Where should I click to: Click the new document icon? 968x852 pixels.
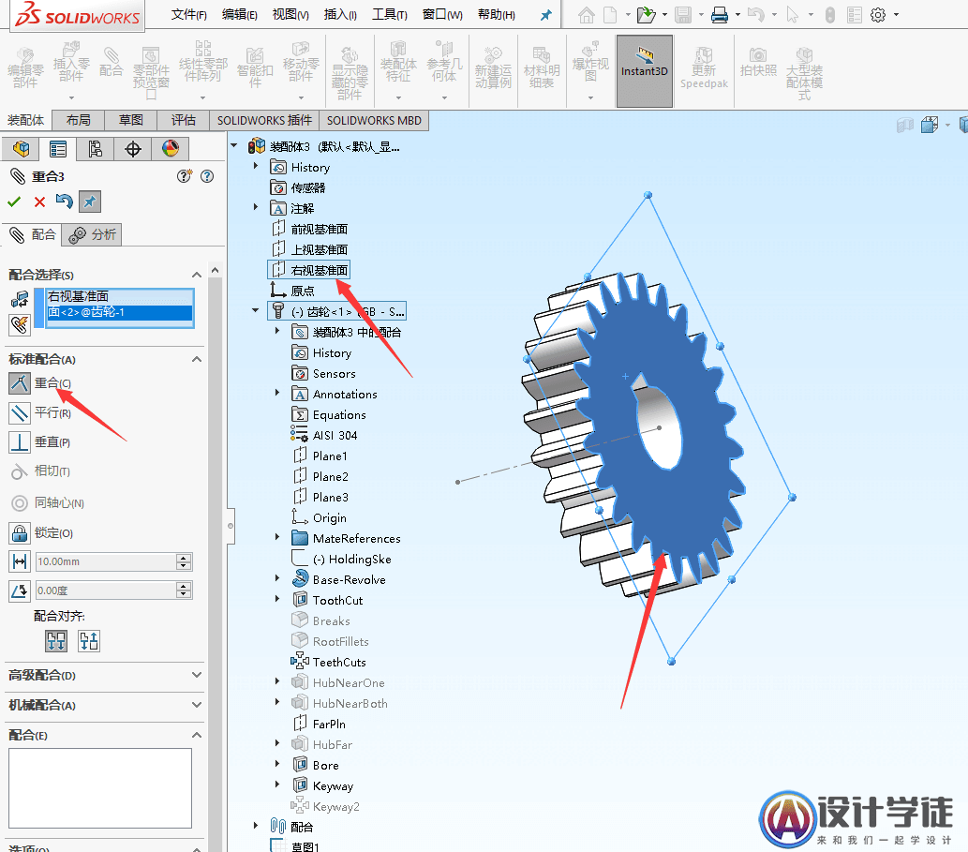(610, 15)
